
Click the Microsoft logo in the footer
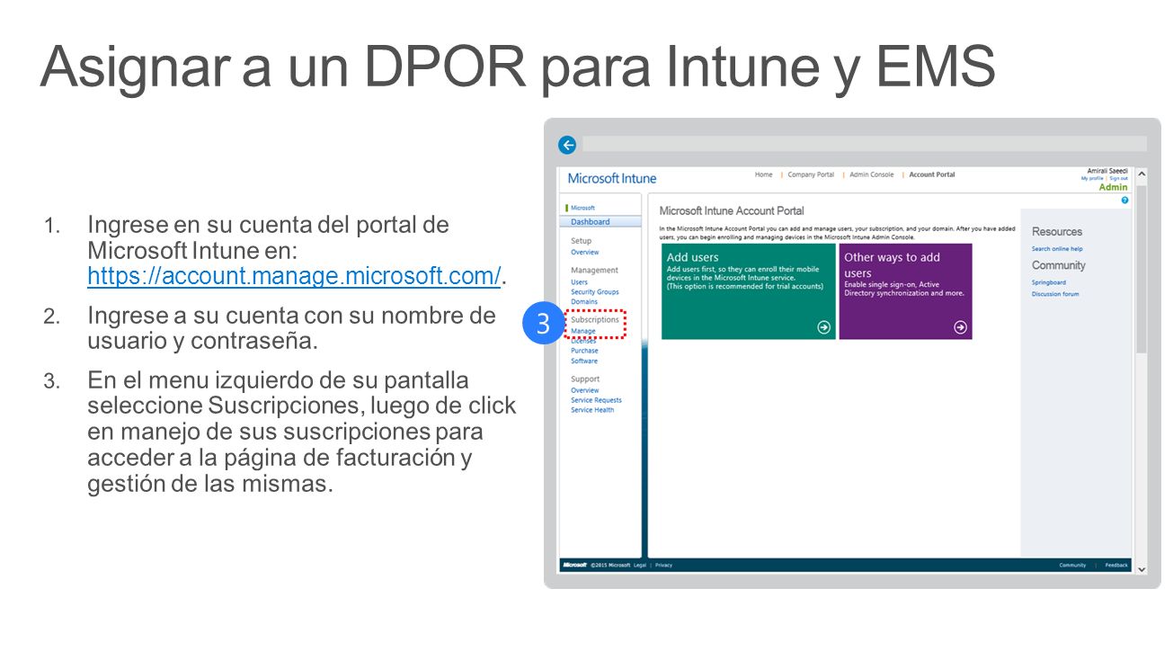pyautogui.click(x=574, y=565)
